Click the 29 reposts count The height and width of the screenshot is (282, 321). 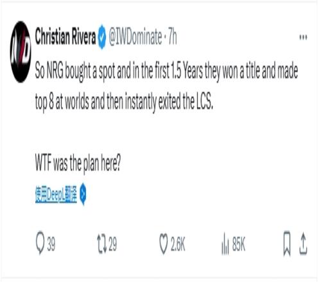tap(112, 244)
